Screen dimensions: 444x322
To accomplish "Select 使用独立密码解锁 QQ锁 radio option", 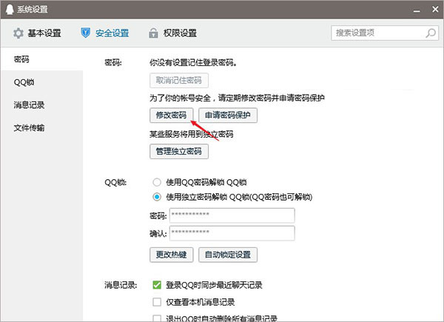I will pyautogui.click(x=156, y=197).
